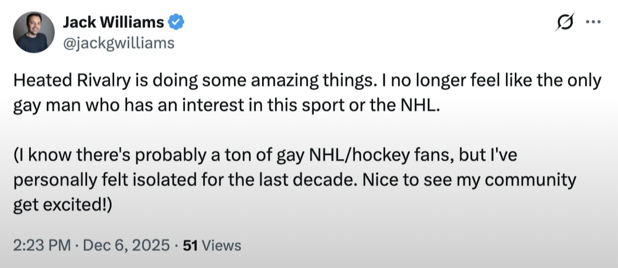Click the blue verified checkmark badge
Viewport: 618px width, 268px height.
[x=176, y=22]
